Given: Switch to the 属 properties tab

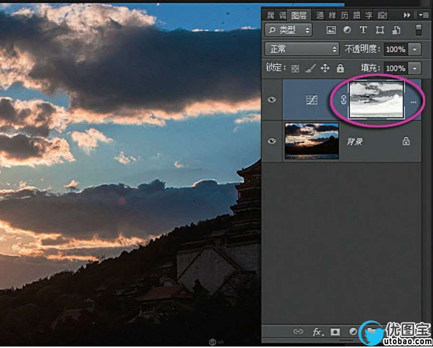Looking at the screenshot, I should (270, 15).
